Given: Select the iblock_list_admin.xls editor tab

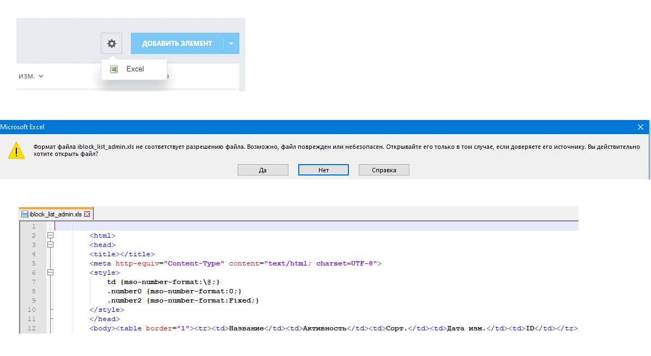Looking at the screenshot, I should coord(56,214).
